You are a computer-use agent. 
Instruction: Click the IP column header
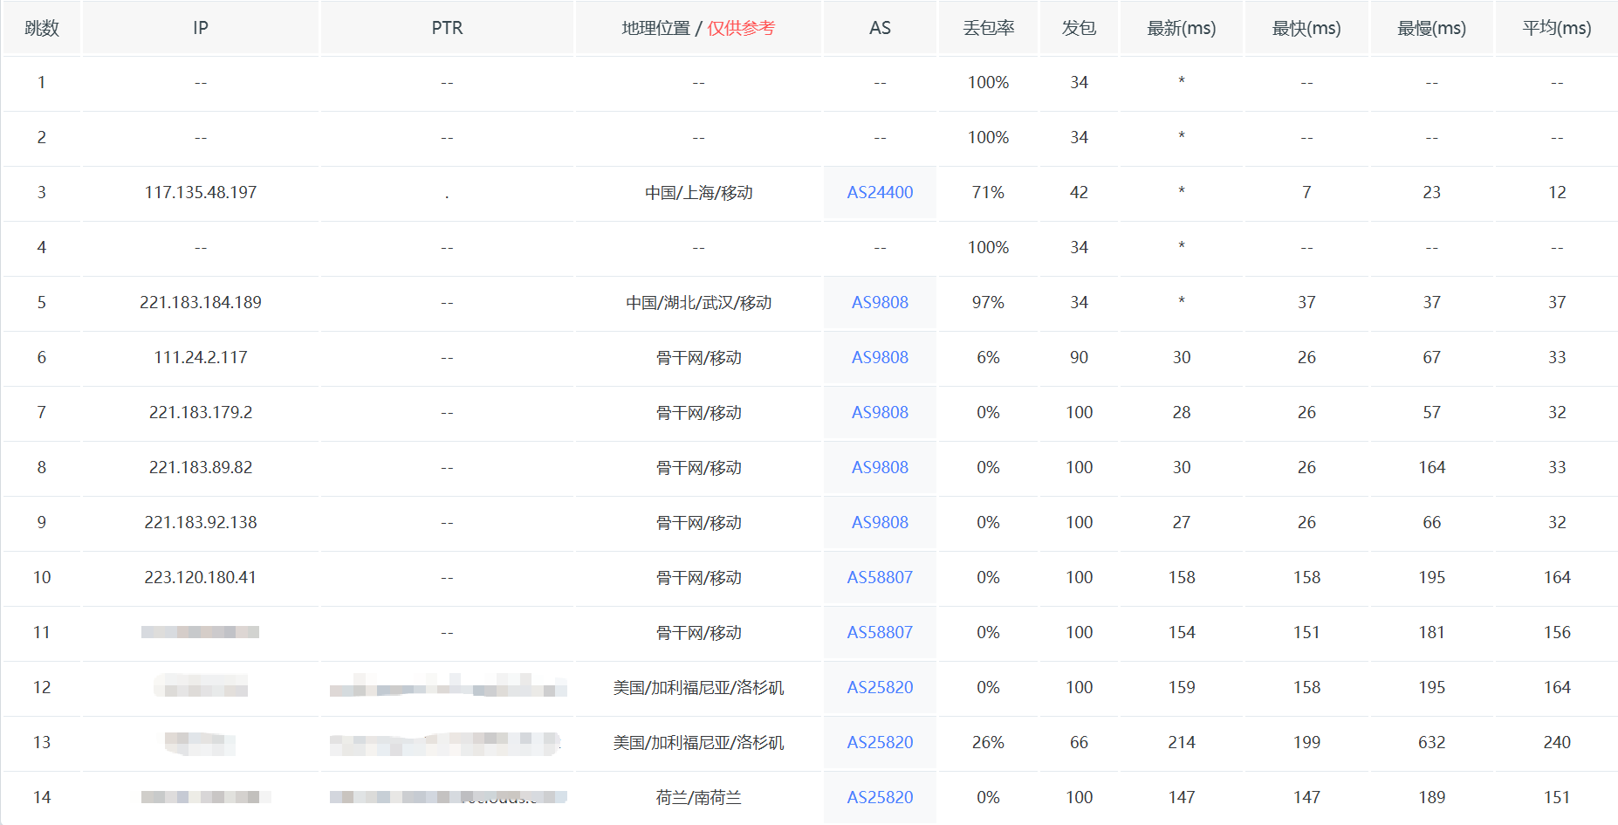(201, 28)
